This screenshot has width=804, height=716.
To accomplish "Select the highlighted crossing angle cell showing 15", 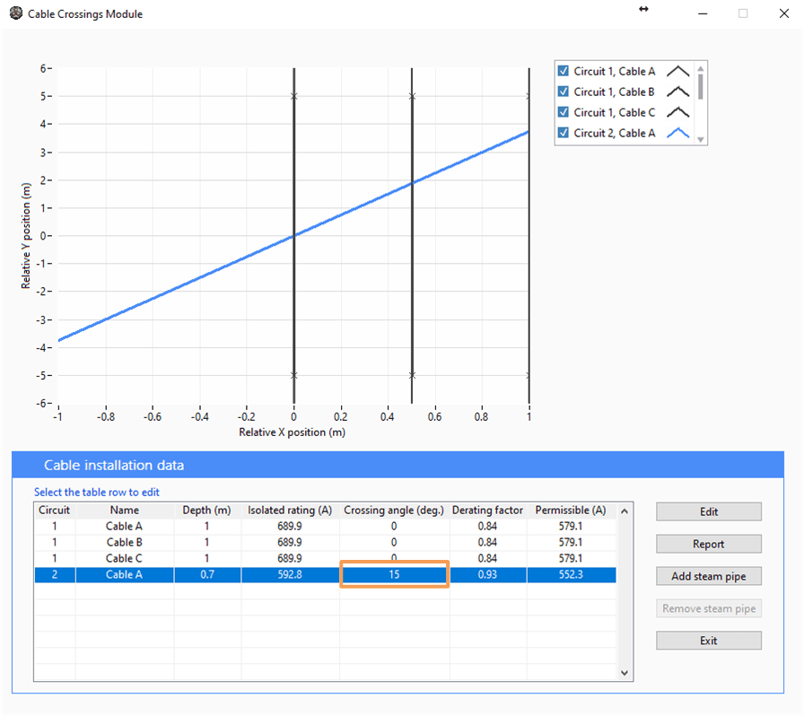I will 393,574.
